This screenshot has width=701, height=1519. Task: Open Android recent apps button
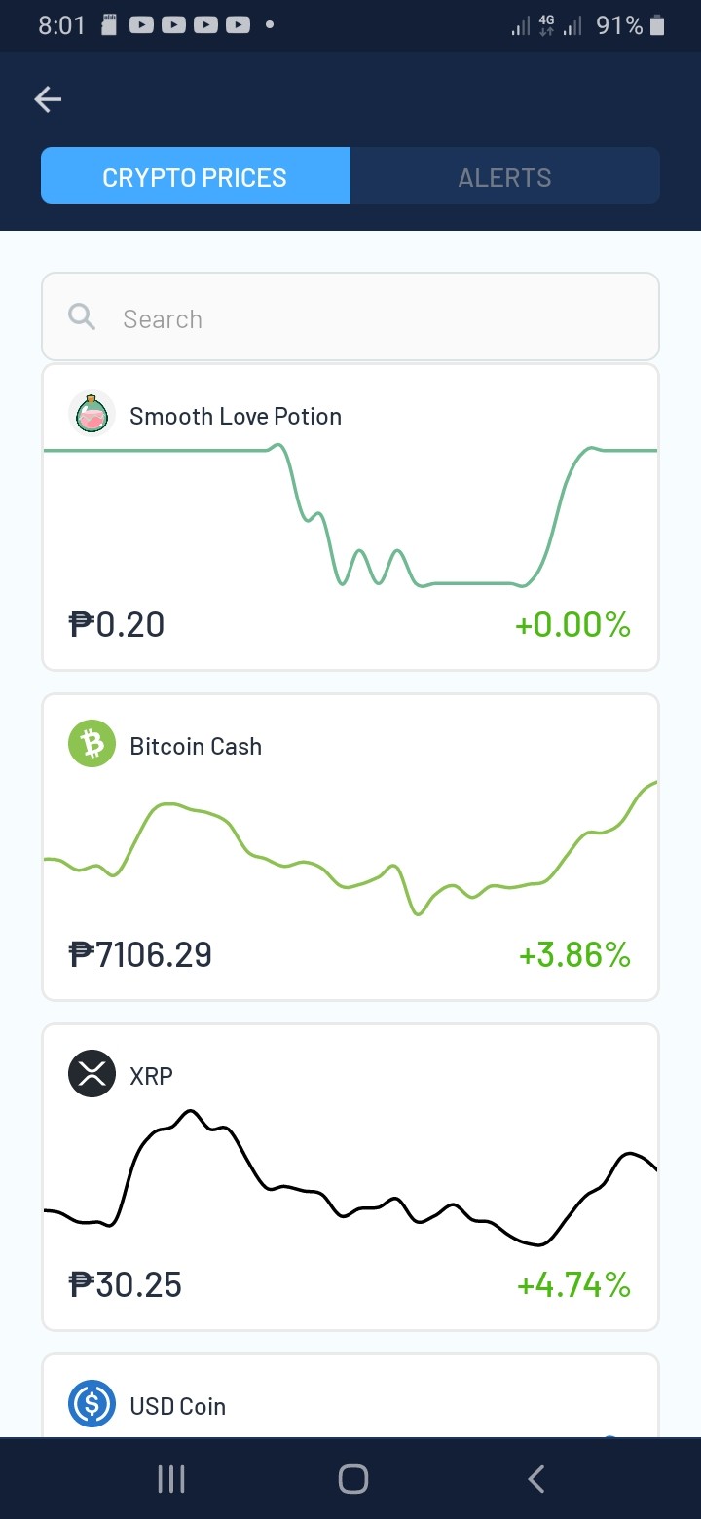(171, 1479)
